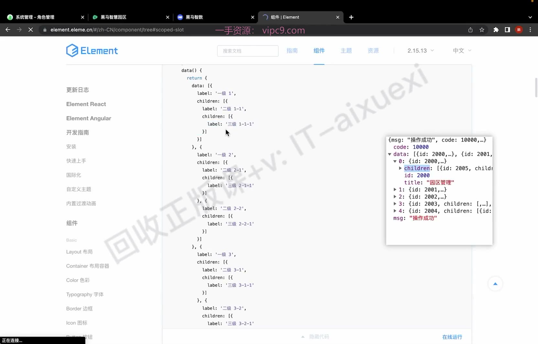Open the 指南 nav item
Viewport: 538px width, 344px height.
[292, 51]
